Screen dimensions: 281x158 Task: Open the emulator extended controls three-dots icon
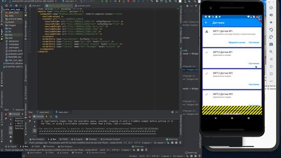(x=271, y=81)
